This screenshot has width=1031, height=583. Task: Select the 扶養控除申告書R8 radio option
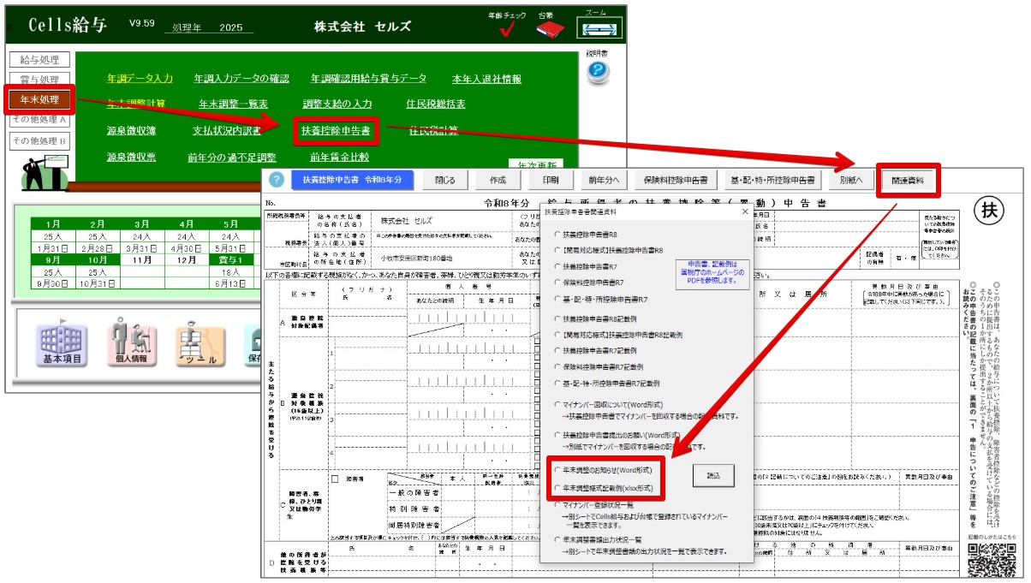tap(557, 234)
